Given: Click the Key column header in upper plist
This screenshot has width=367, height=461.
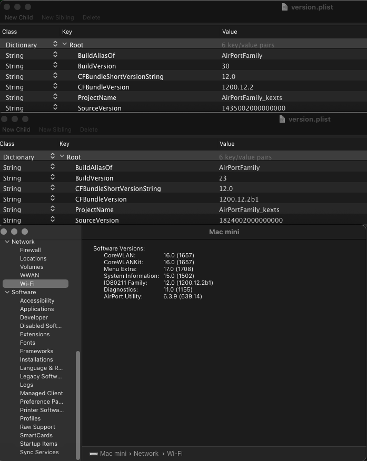Looking at the screenshot, I should (67, 32).
